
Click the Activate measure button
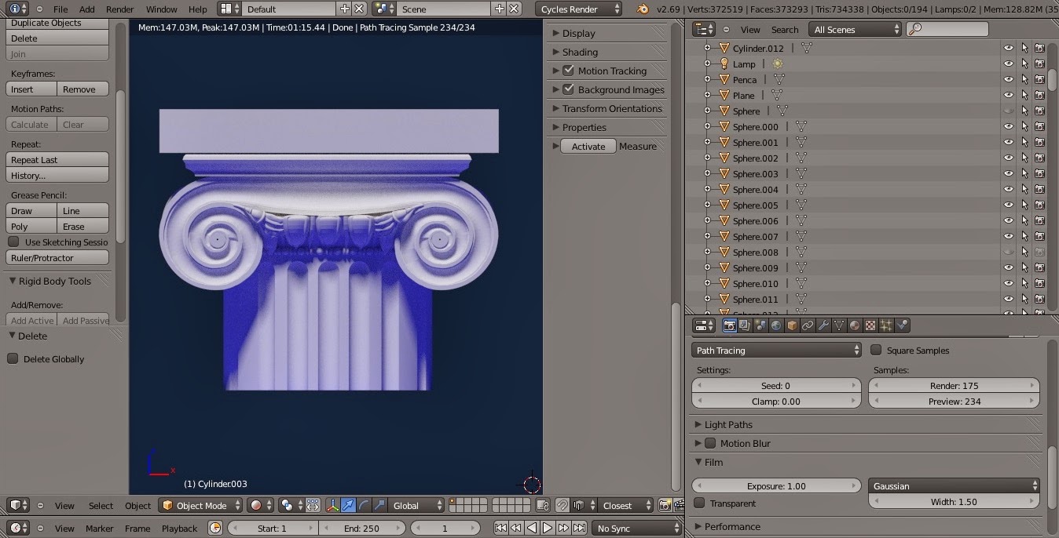pos(588,147)
